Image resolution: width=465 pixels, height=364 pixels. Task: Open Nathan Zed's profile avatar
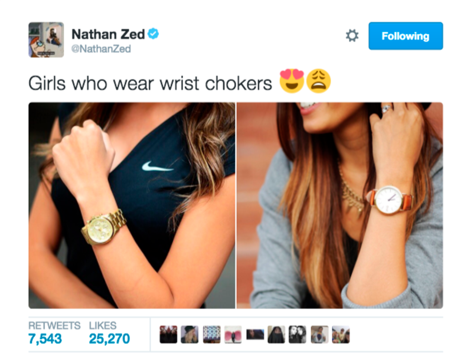point(46,40)
